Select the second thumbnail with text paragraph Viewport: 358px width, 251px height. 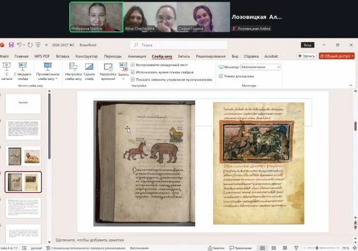coord(23,130)
